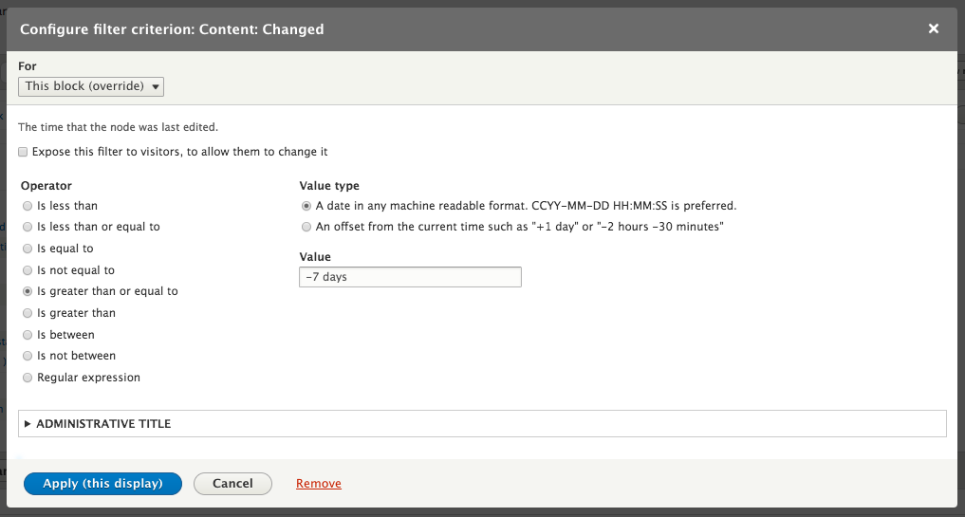Click the red Remove link

point(319,484)
